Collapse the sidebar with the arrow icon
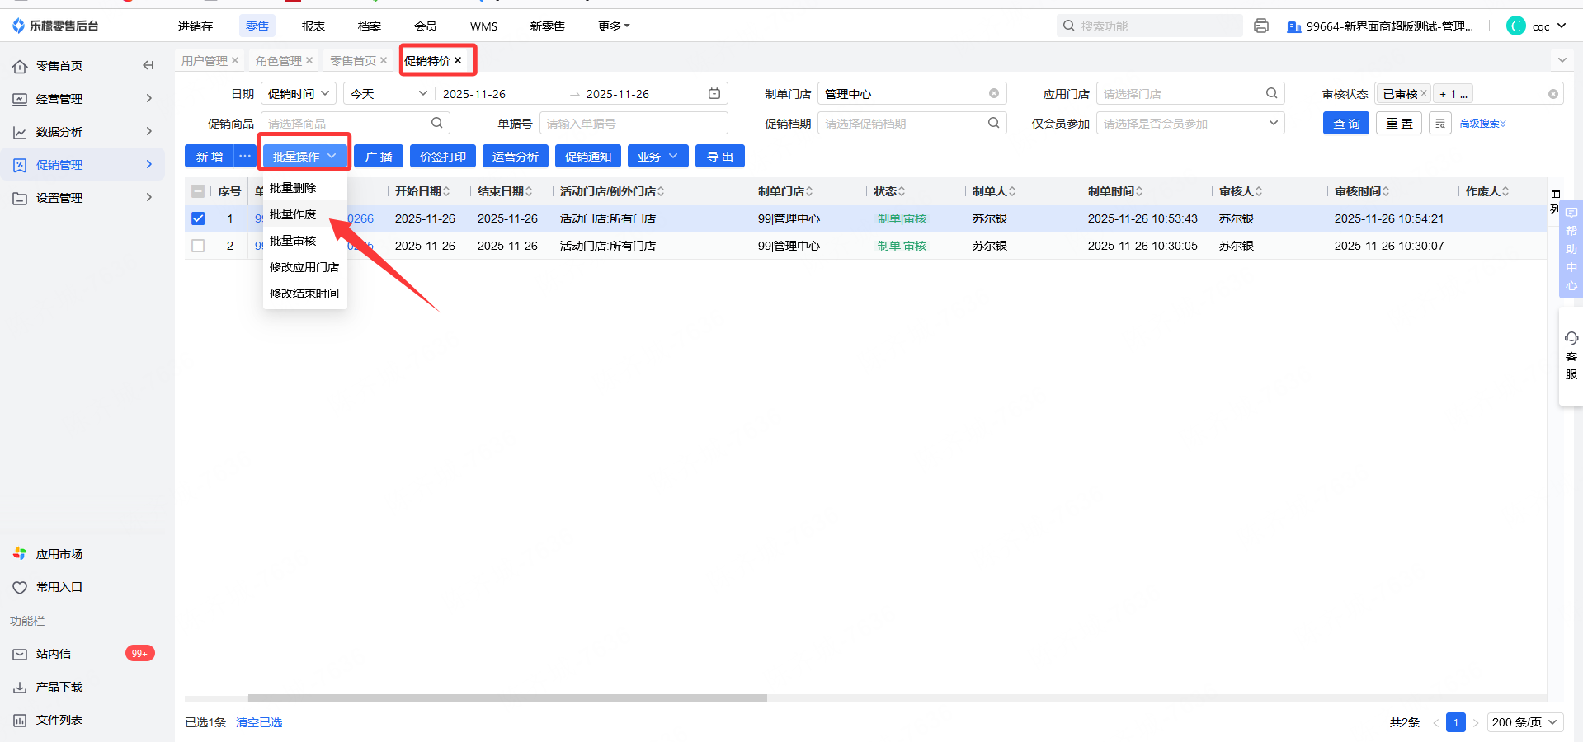The width and height of the screenshot is (1583, 742). pyautogui.click(x=148, y=65)
